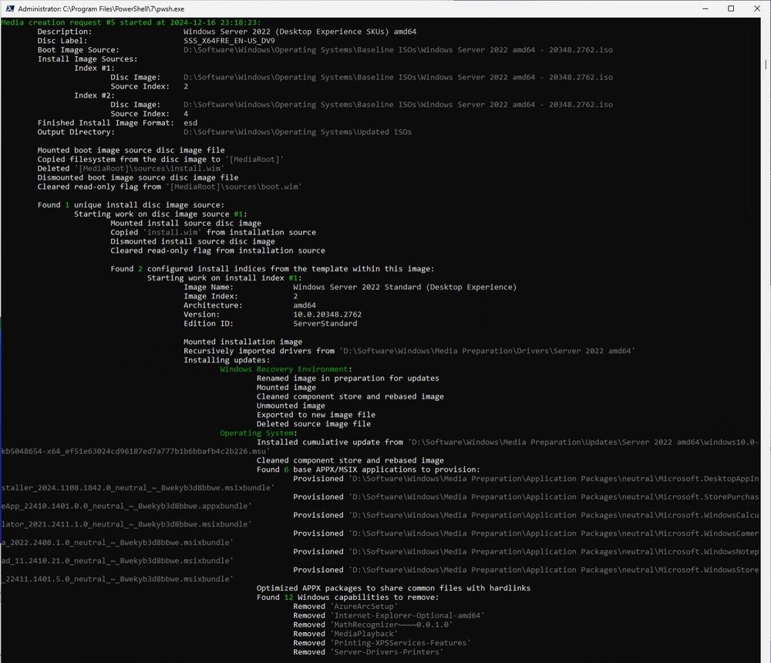Image resolution: width=771 pixels, height=663 pixels.
Task: Click 'Found 6 base APPX/MSIX applications to provision:'
Action: click(368, 469)
